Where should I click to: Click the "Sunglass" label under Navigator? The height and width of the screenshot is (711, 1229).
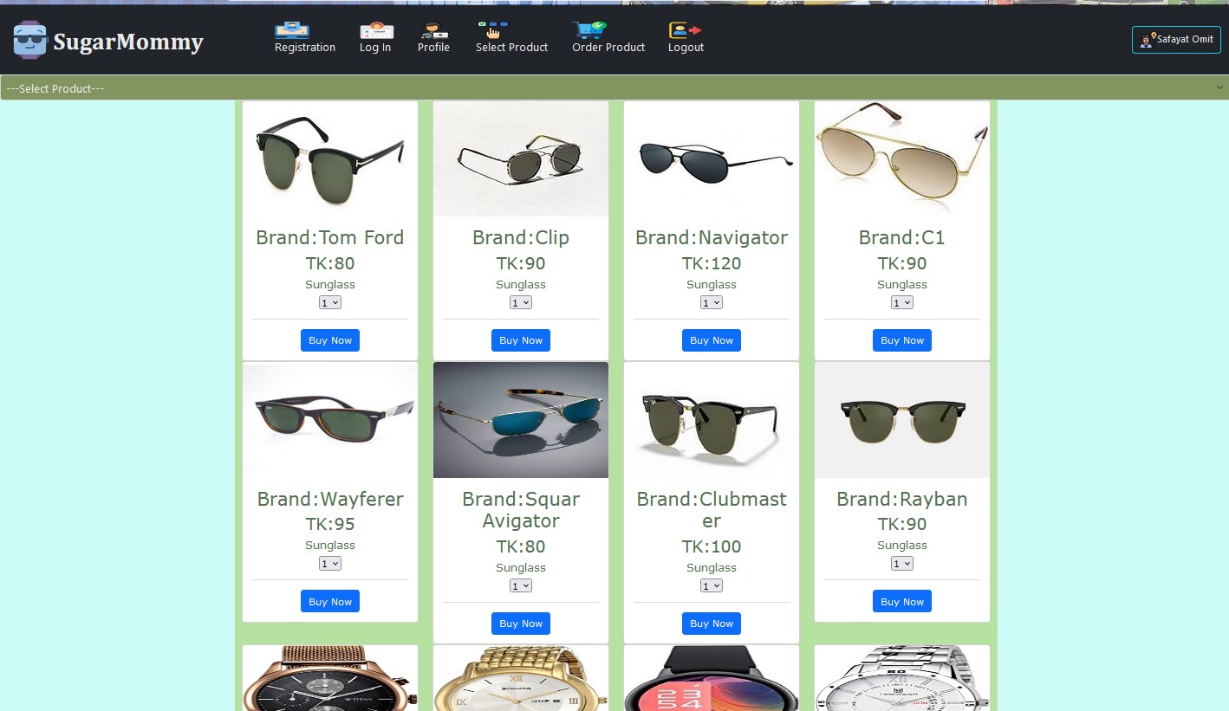click(x=712, y=284)
